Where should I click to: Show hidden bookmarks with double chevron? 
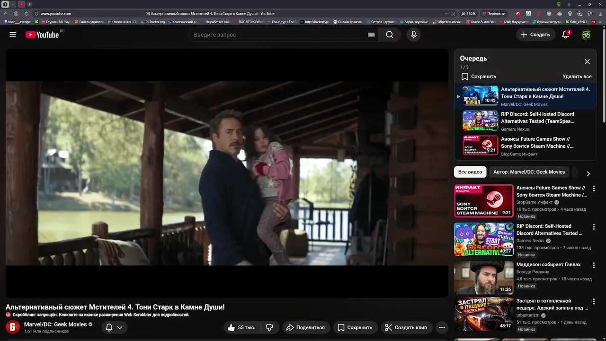(600, 22)
